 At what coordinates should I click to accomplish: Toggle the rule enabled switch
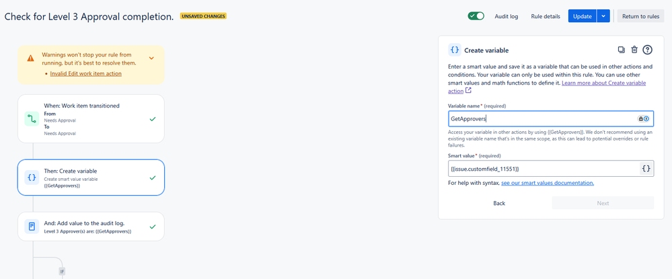(476, 16)
